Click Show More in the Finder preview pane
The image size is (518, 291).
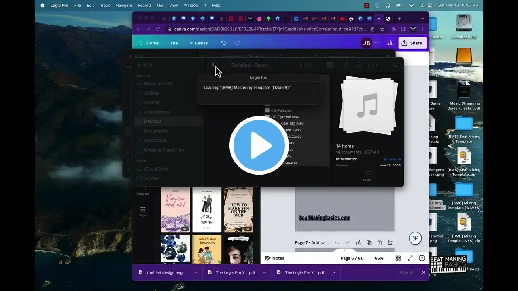[x=392, y=159]
